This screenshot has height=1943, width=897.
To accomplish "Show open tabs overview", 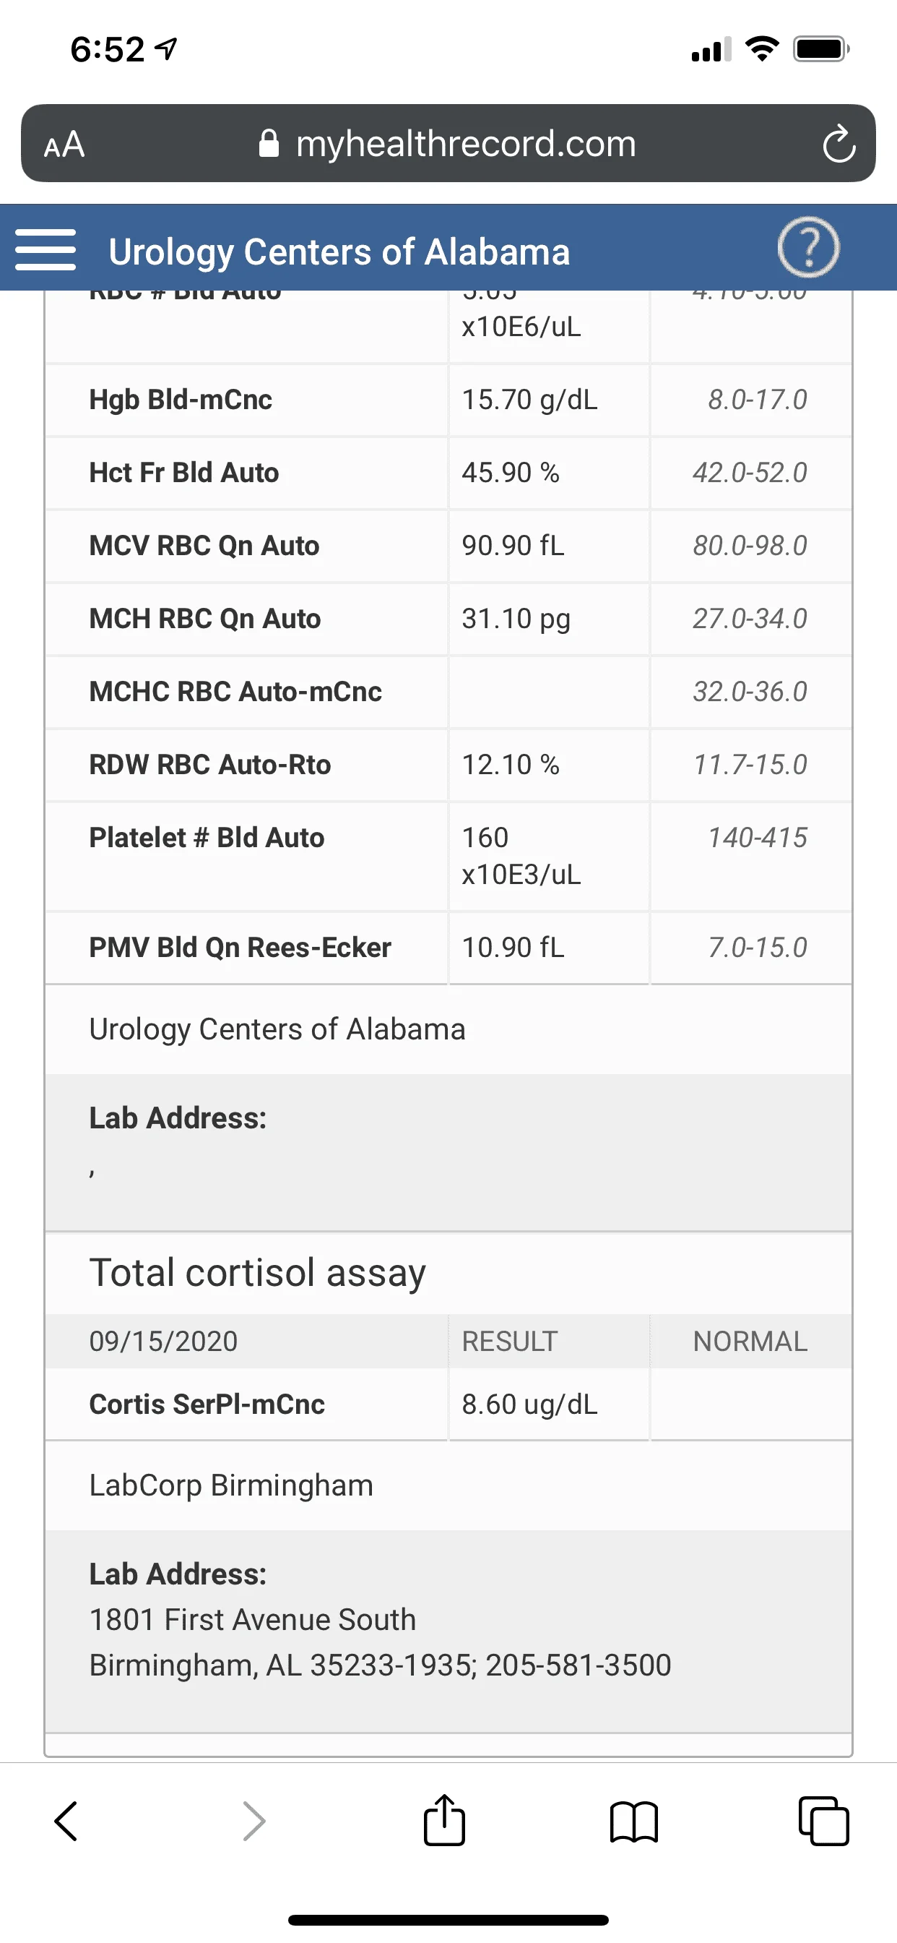I will coord(823,1821).
